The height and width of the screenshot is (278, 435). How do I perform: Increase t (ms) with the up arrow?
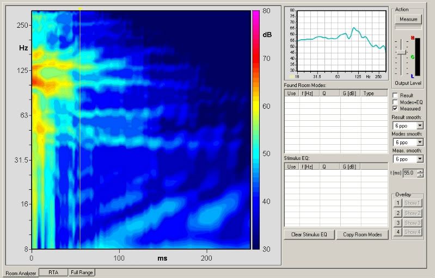tap(420, 171)
